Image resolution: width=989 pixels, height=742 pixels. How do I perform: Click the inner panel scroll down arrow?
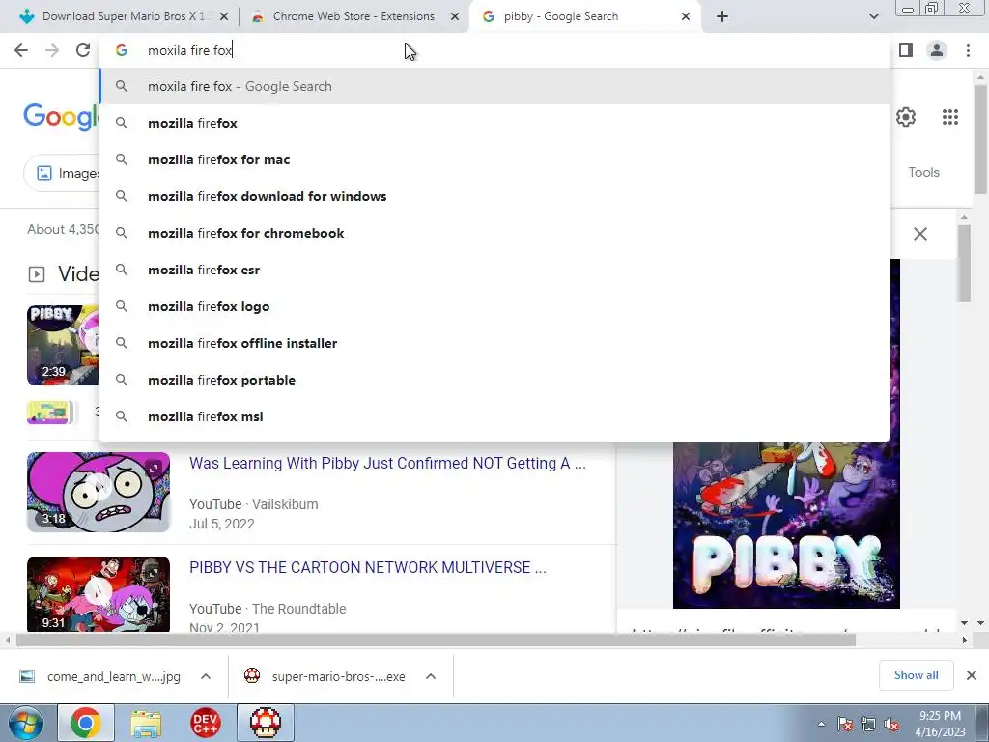click(x=964, y=623)
